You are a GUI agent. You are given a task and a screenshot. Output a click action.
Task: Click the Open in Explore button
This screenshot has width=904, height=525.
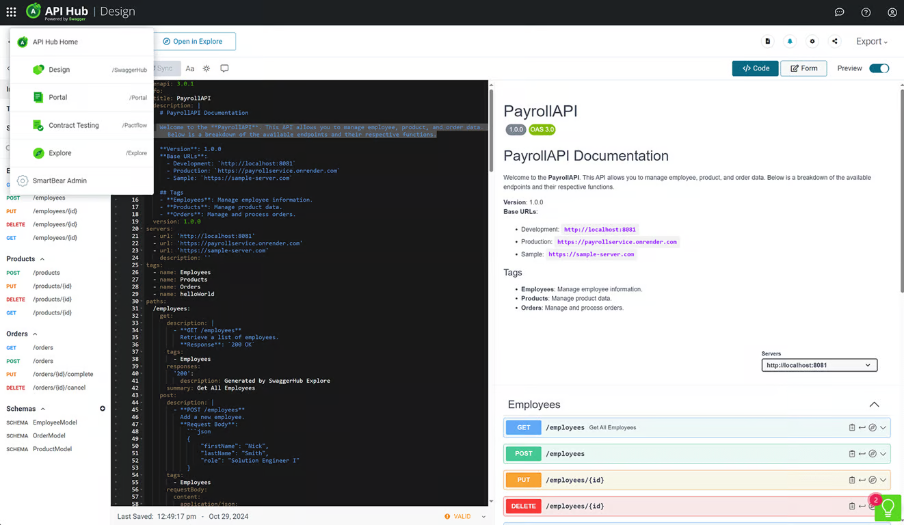click(x=195, y=42)
